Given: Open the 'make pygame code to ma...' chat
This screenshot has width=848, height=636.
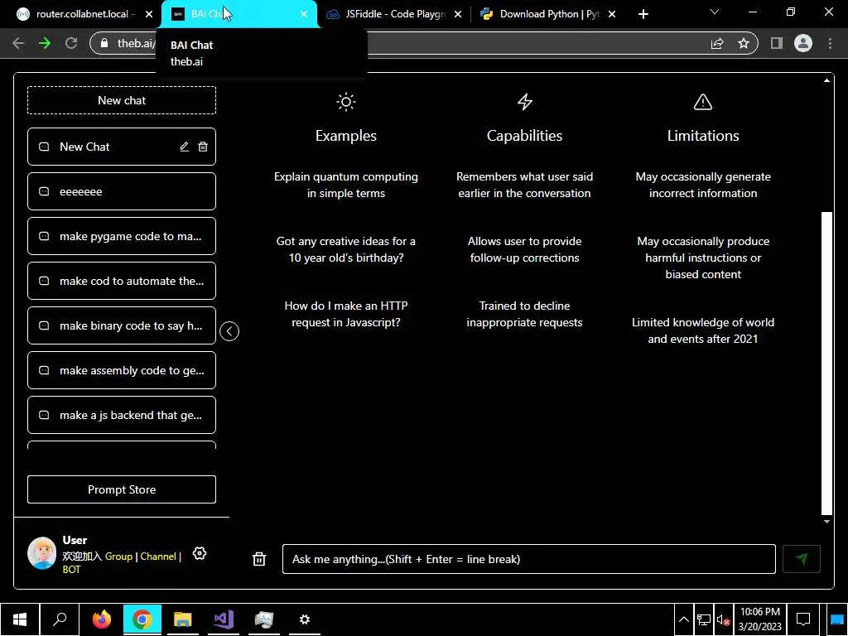Looking at the screenshot, I should click(122, 236).
